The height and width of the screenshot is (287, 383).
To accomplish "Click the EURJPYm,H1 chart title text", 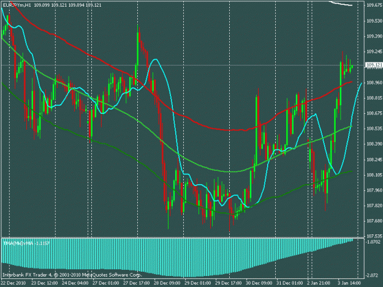I will coord(17,5).
